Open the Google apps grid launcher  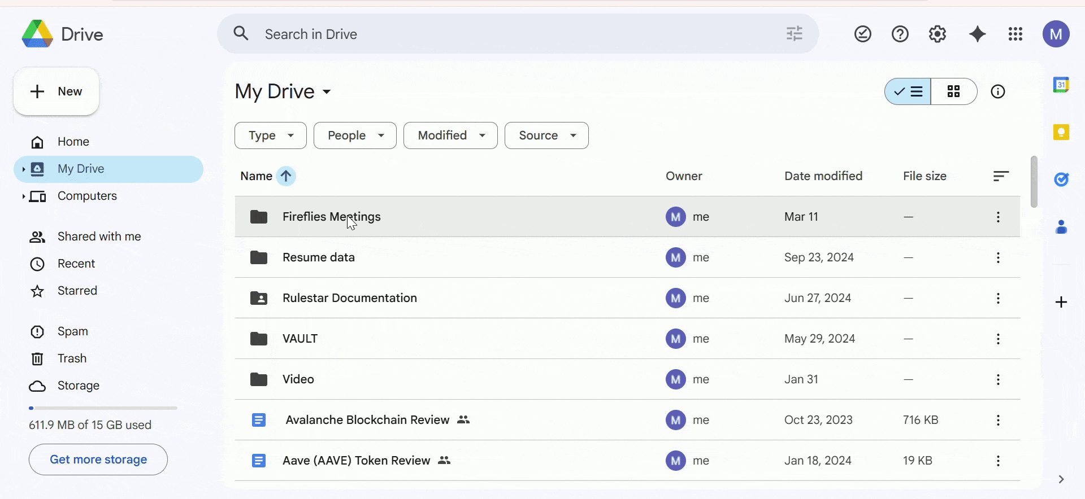click(1015, 34)
